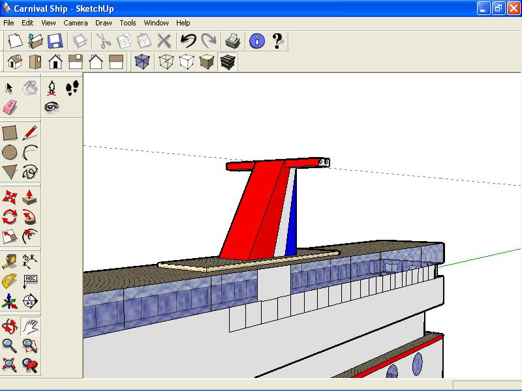This screenshot has width=522, height=391.
Task: Choose the Select arrow tool
Action: pos(9,88)
